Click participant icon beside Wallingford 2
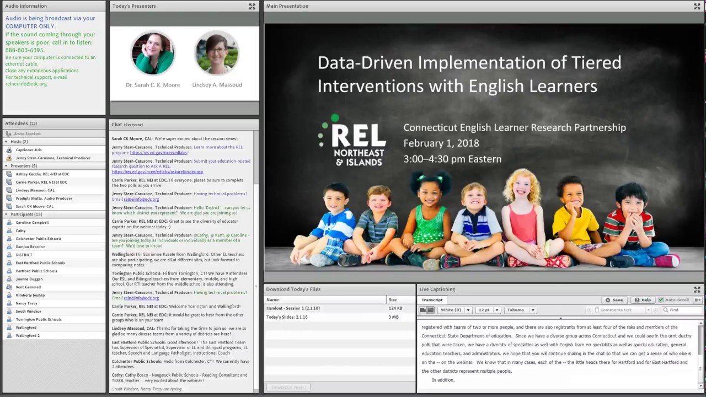The width and height of the screenshot is (706, 397). point(9,336)
